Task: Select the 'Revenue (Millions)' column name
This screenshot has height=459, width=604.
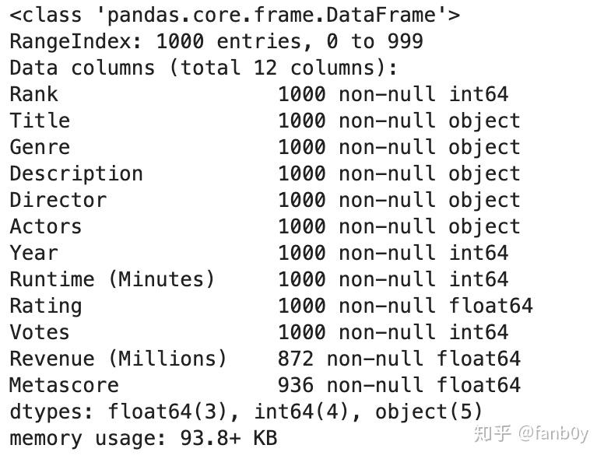Action: tap(118, 359)
